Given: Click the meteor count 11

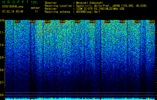Looking at the screenshot, I should point(36,11).
